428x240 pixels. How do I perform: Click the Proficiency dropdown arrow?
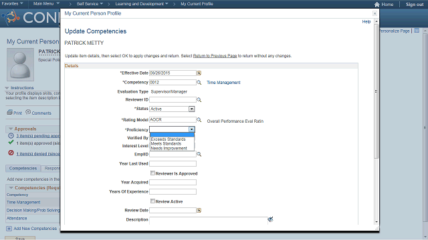coord(192,129)
